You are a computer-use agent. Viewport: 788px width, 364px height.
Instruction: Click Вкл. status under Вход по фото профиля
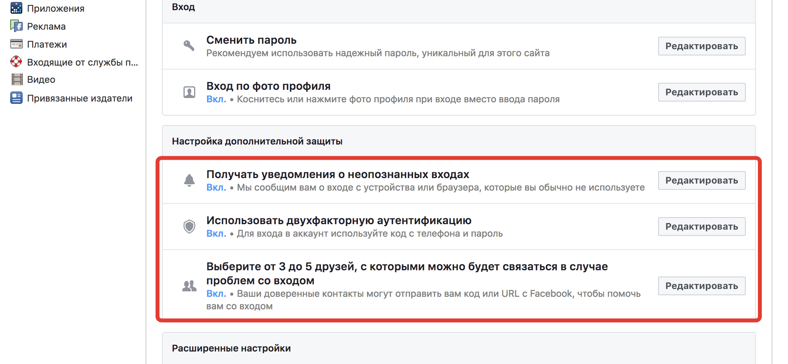[x=216, y=99]
